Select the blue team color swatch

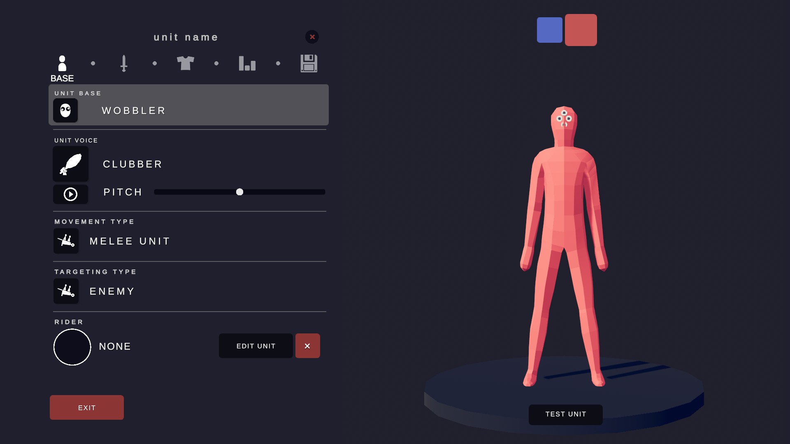(x=549, y=30)
